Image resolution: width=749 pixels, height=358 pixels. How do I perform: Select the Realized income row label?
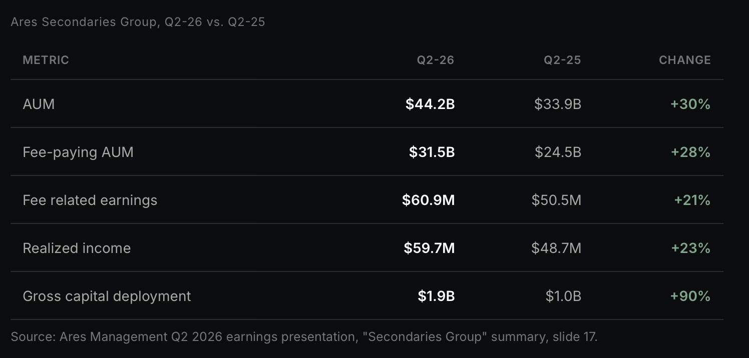click(77, 248)
